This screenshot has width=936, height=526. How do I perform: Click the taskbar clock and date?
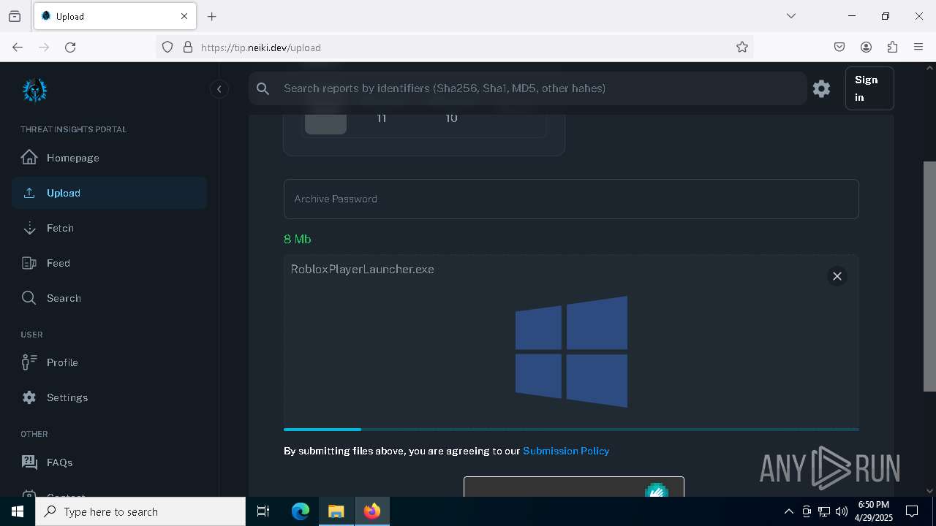[874, 511]
